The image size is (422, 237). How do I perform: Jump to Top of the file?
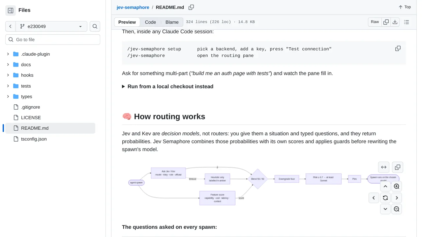point(405,7)
